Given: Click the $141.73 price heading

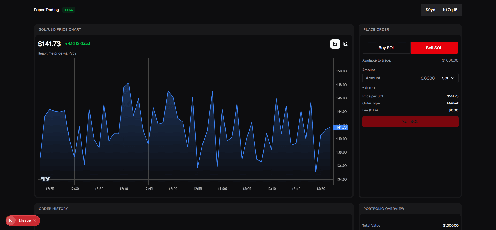Looking at the screenshot, I should click(x=49, y=44).
